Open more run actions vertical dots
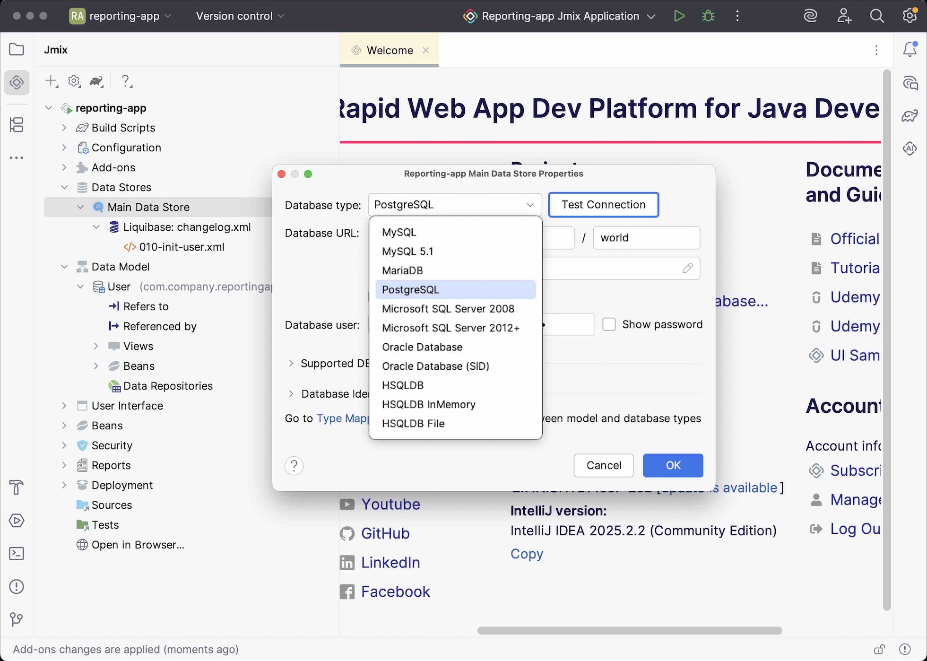 pyautogui.click(x=737, y=16)
